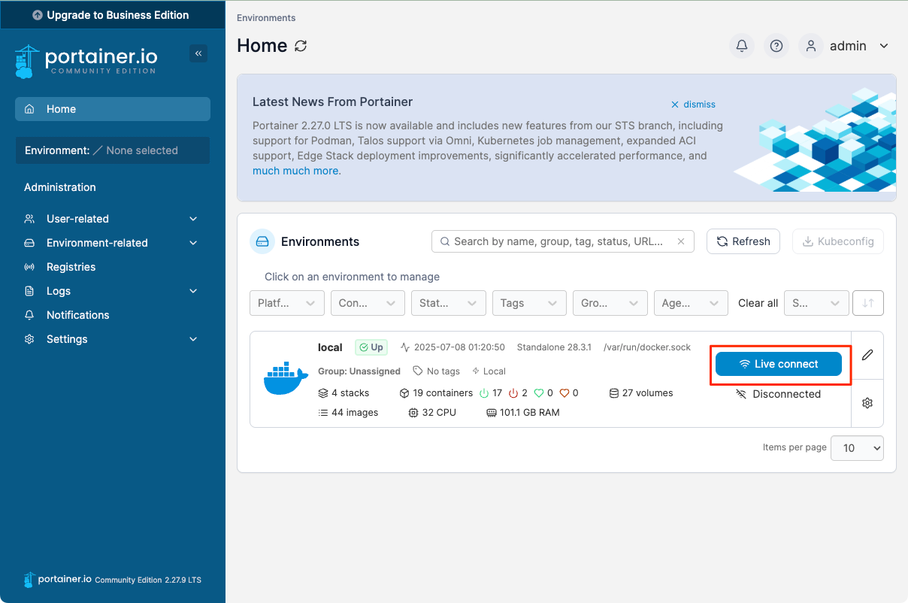Click the unhealthy containers heart icon

[x=564, y=393]
